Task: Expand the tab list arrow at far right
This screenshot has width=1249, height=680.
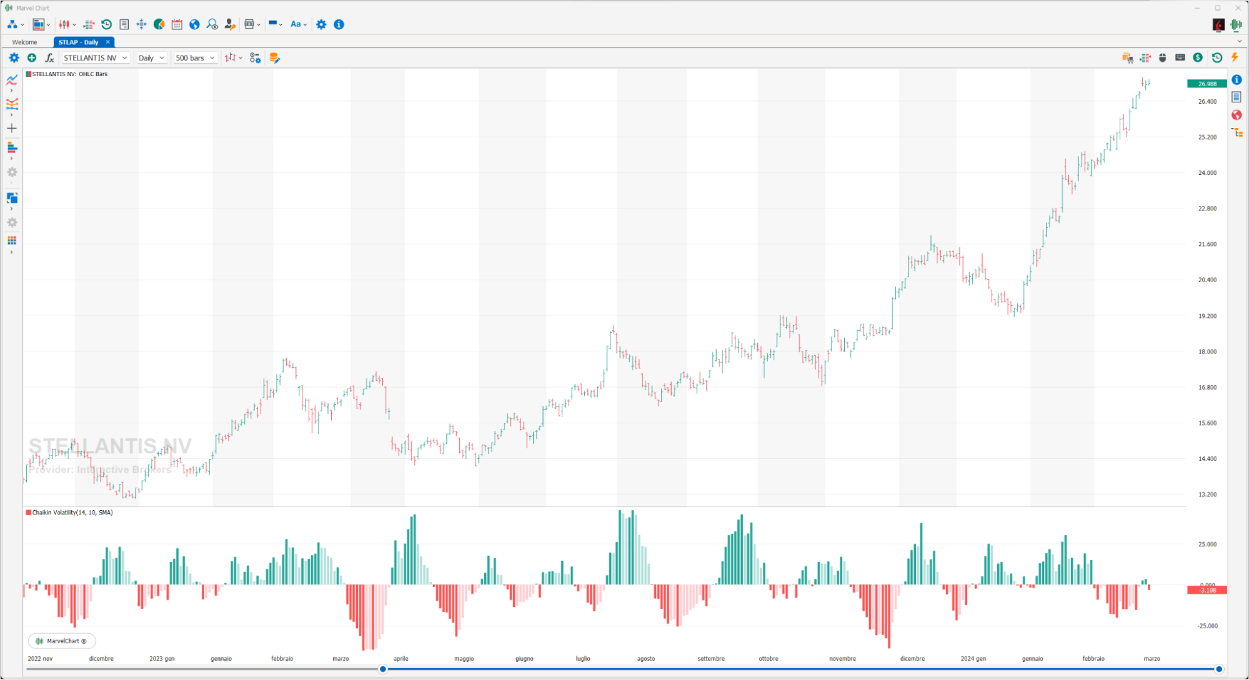Action: point(1240,42)
